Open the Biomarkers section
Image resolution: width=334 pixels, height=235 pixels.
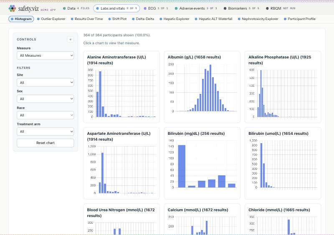point(241,8)
